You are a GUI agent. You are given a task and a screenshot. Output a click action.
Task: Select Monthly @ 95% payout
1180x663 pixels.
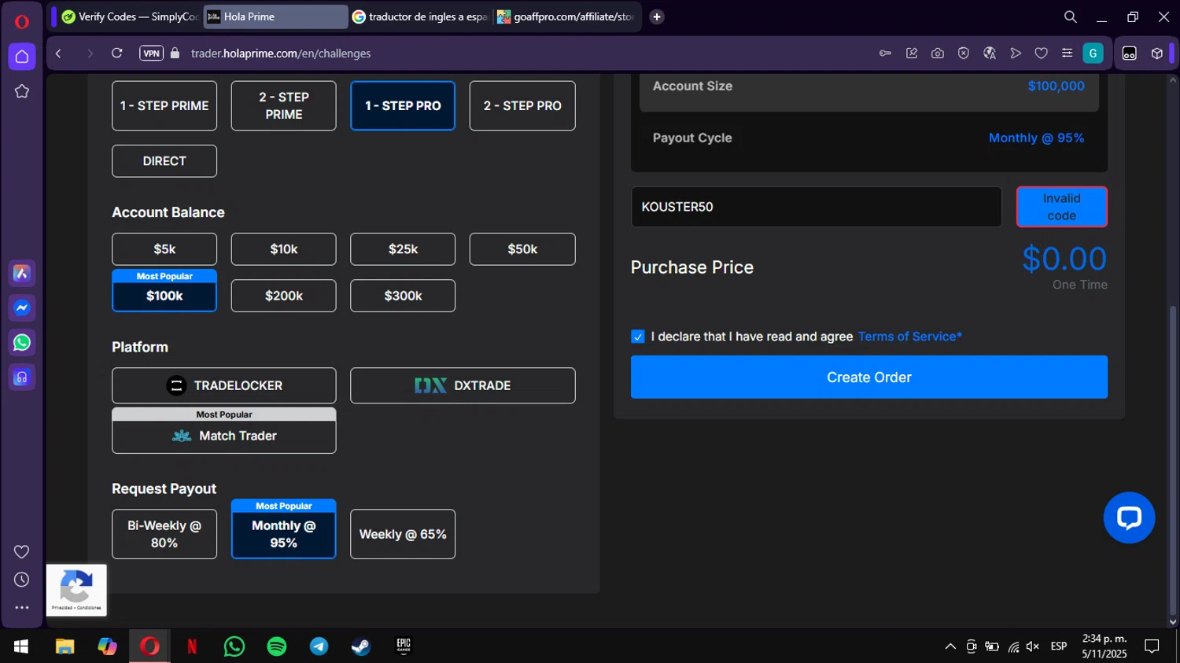tap(284, 534)
